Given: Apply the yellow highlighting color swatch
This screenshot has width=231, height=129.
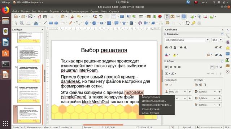Looking at the screenshot, I should [175, 55].
